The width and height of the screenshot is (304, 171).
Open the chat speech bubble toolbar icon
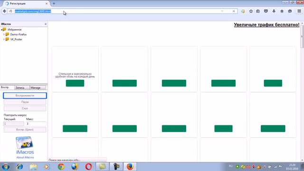(x=290, y=11)
